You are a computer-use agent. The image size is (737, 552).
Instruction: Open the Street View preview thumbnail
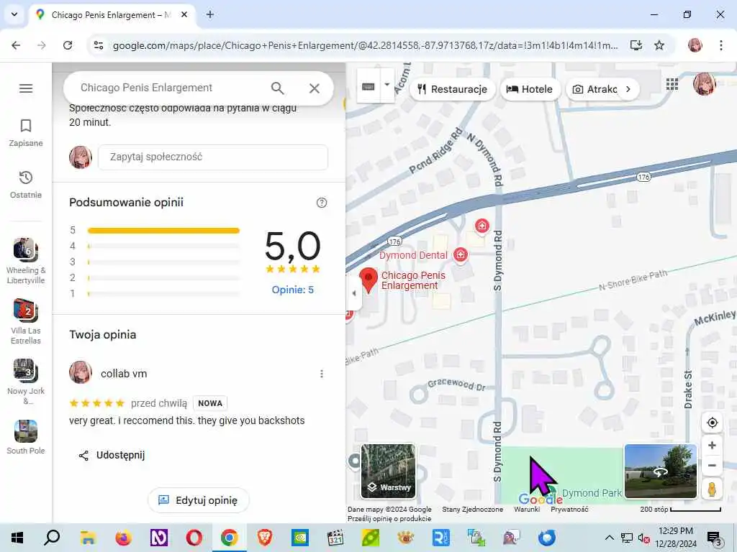pyautogui.click(x=661, y=471)
